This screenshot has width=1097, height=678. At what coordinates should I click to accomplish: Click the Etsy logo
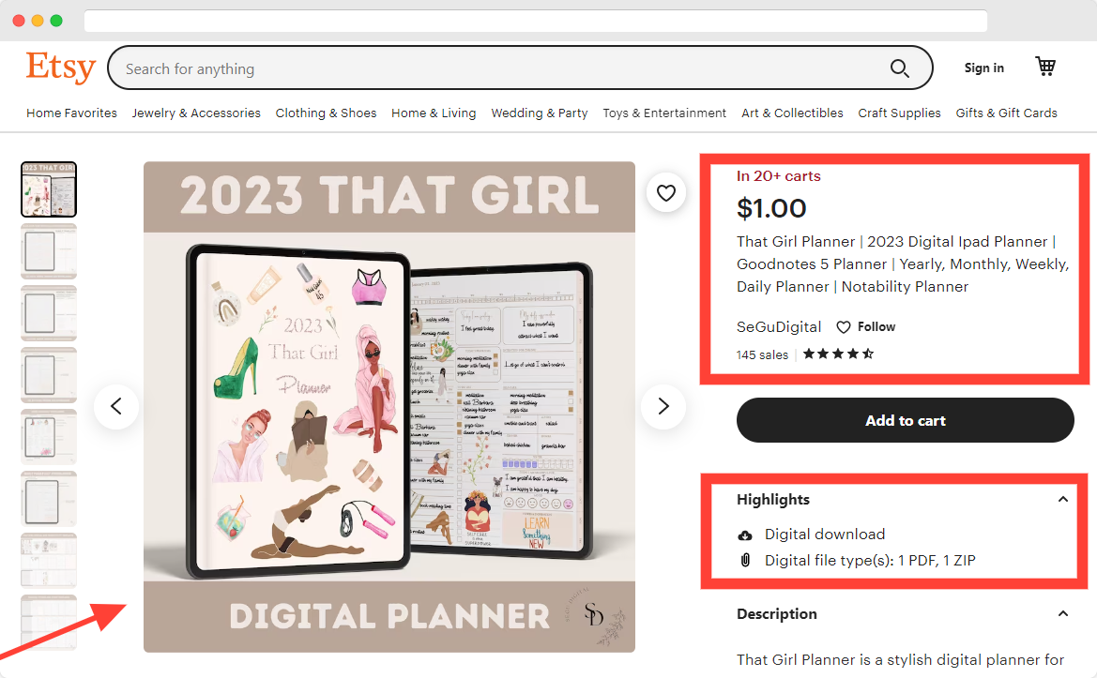(61, 68)
